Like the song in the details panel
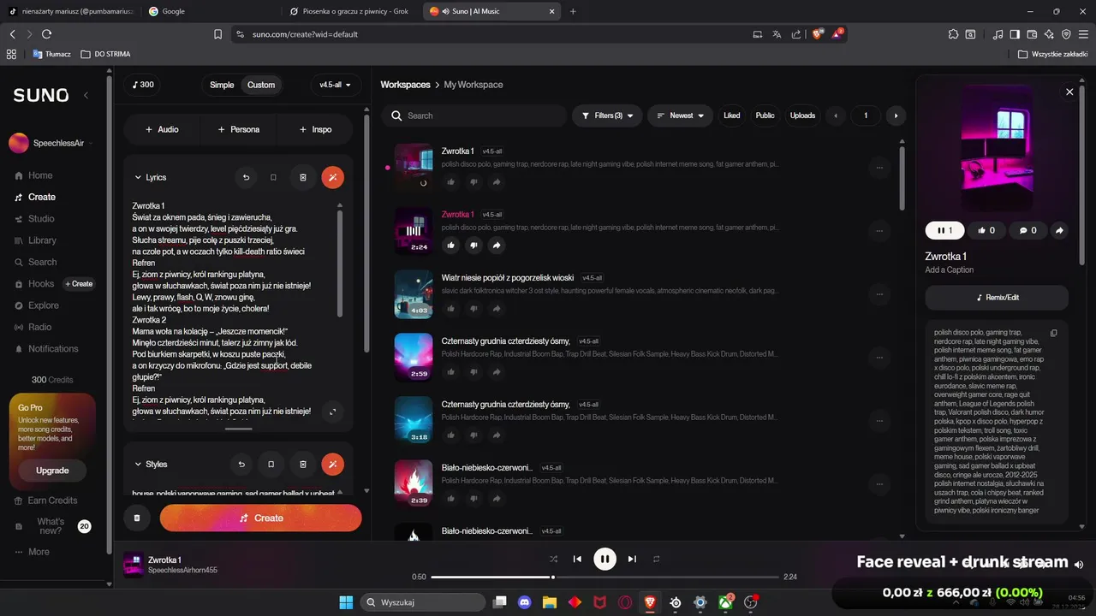1096x616 pixels. pyautogui.click(x=986, y=230)
